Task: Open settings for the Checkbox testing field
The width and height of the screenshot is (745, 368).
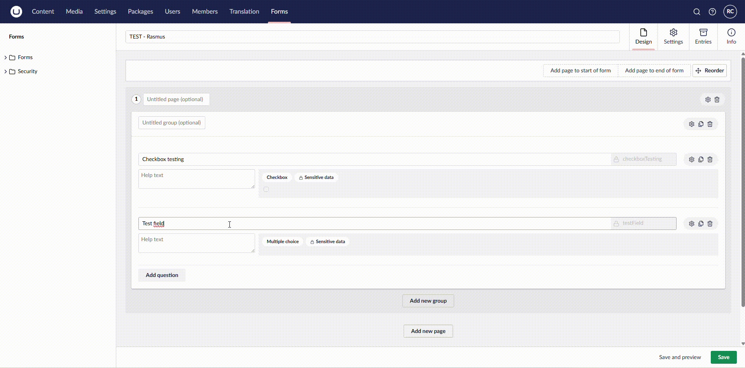Action: point(691,159)
